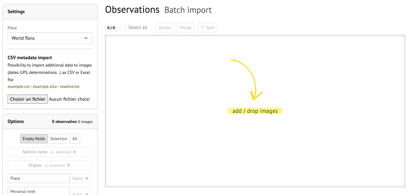Click the Merge button
The image size is (409, 195).
coord(185,27)
